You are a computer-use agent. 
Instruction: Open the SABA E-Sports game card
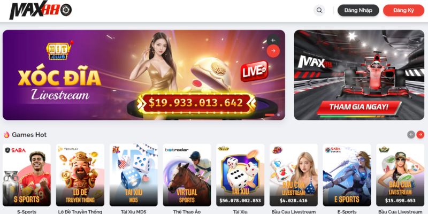click(347, 175)
